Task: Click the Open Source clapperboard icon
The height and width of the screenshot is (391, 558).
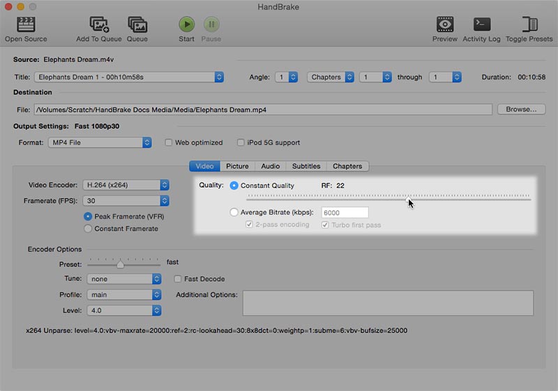Action: 26,24
